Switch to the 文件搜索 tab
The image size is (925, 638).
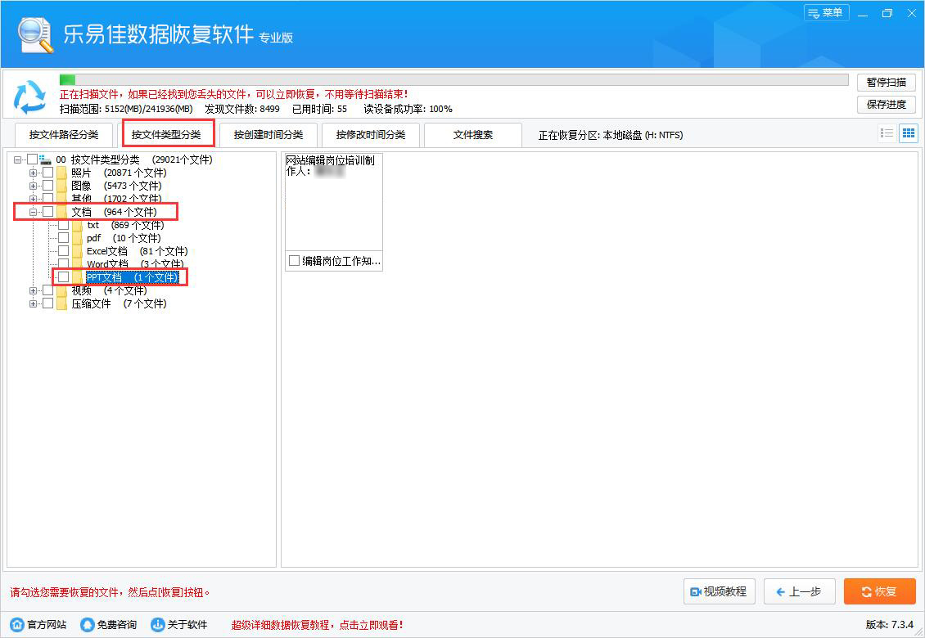[472, 134]
